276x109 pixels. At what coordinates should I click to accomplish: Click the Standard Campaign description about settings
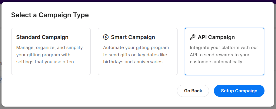tap(49, 55)
